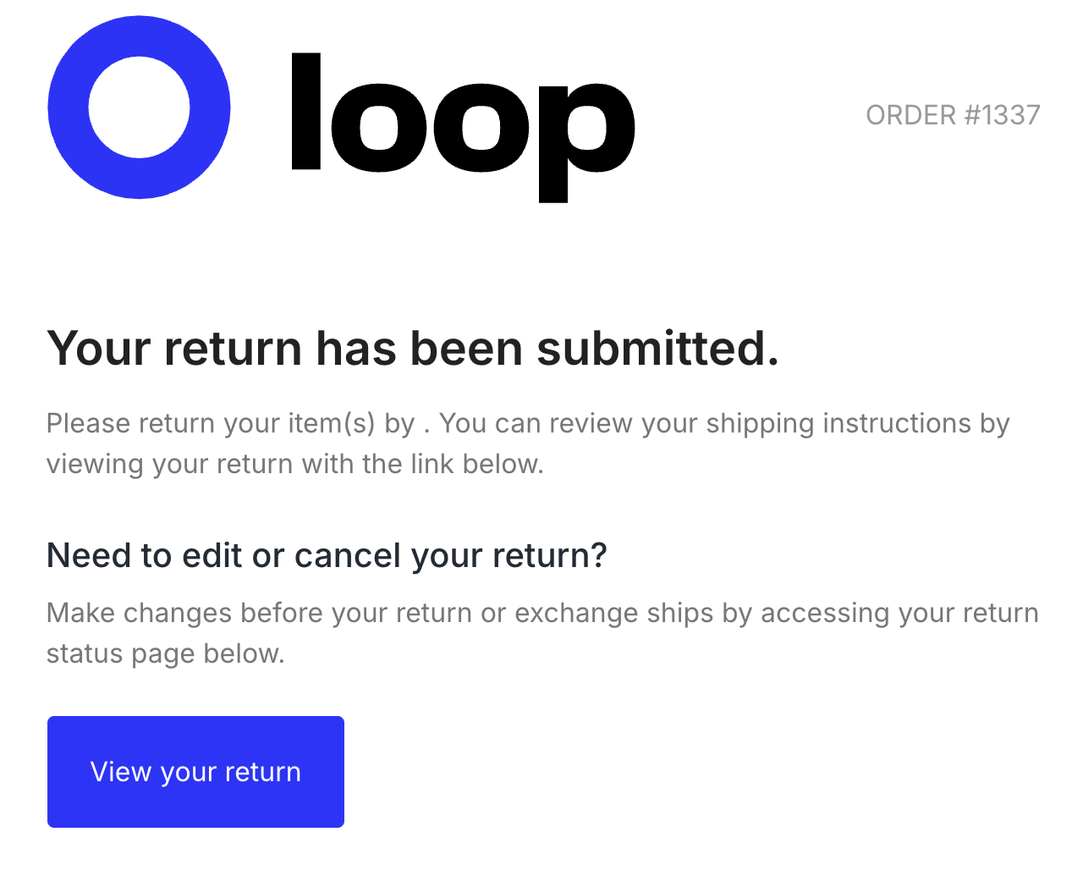Image resolution: width=1083 pixels, height=887 pixels.
Task: Click the white center of the loop logo
Action: 139,107
